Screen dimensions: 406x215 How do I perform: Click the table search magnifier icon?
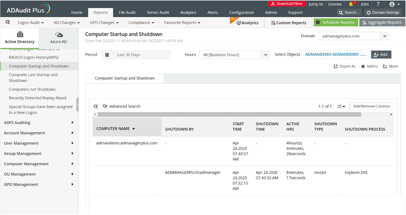point(96,106)
